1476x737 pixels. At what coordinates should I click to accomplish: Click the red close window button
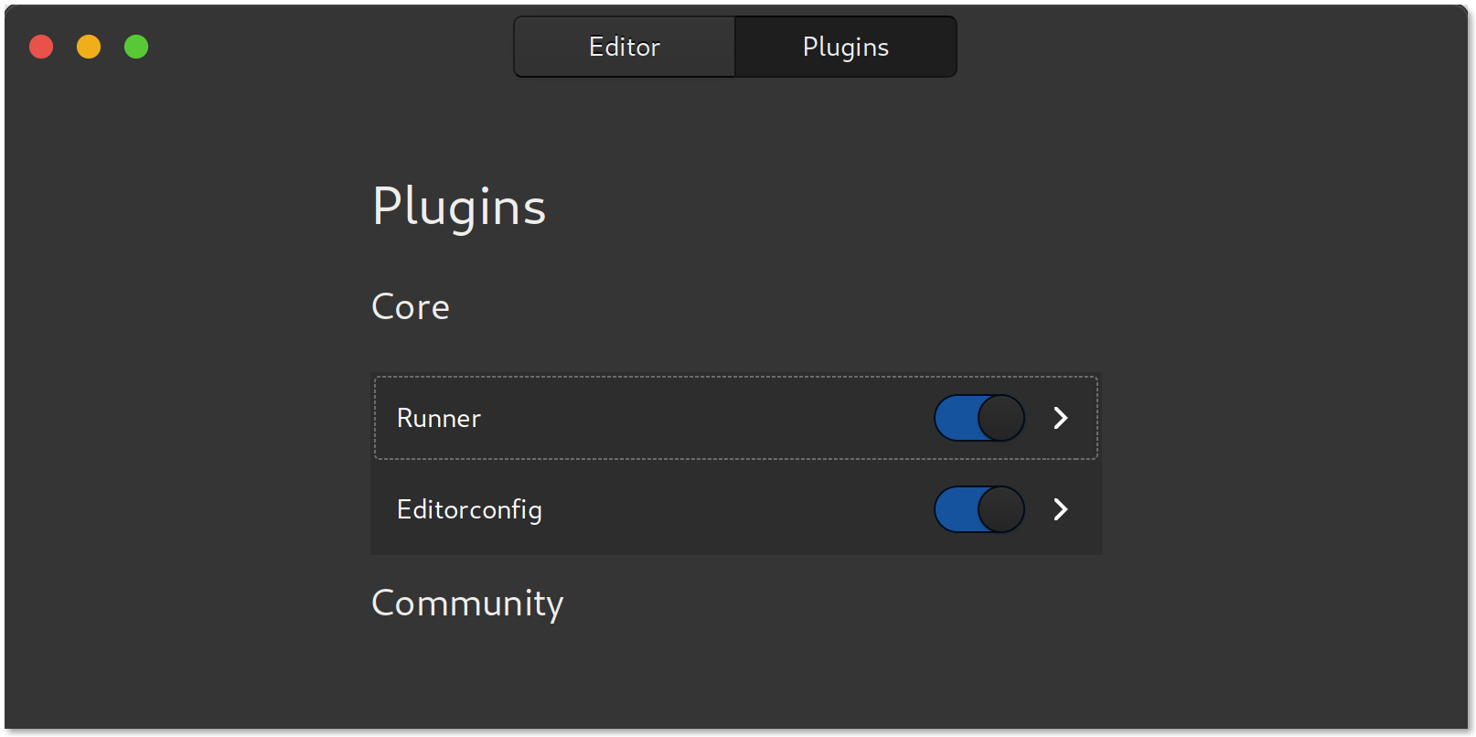41,47
